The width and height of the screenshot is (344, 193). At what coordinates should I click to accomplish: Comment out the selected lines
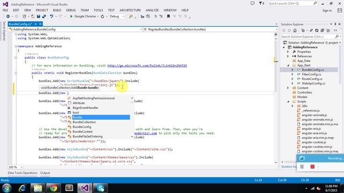155,17
